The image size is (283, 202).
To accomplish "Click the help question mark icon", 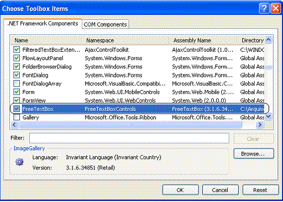I will [x=264, y=8].
